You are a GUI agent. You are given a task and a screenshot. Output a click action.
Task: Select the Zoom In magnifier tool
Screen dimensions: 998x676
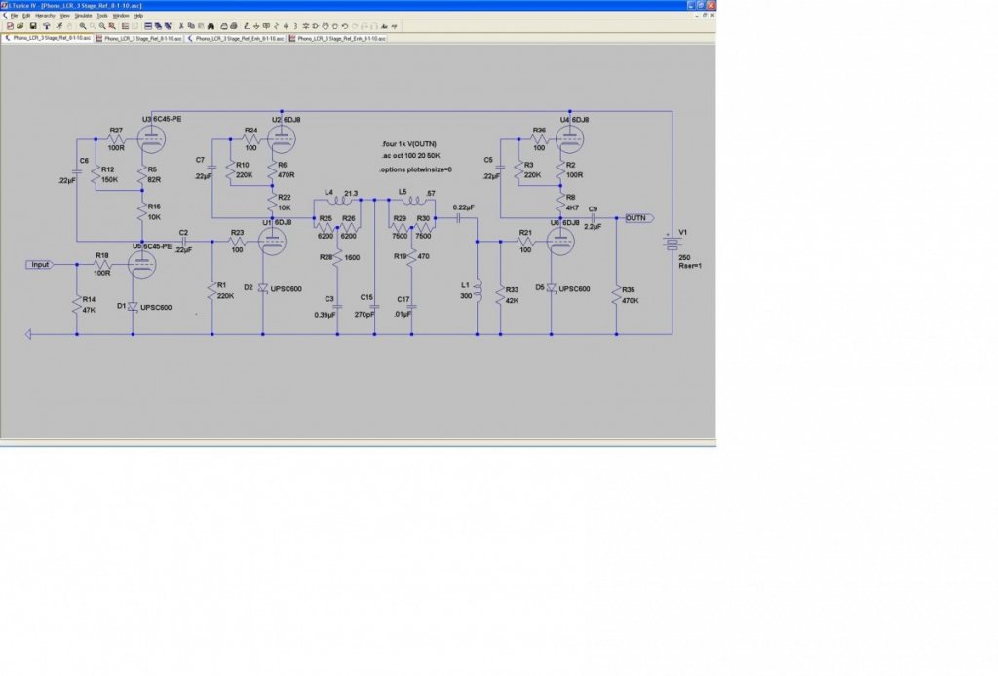[83, 26]
